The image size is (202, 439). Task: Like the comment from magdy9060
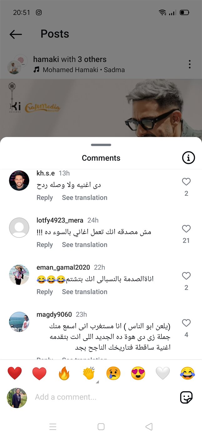click(186, 323)
